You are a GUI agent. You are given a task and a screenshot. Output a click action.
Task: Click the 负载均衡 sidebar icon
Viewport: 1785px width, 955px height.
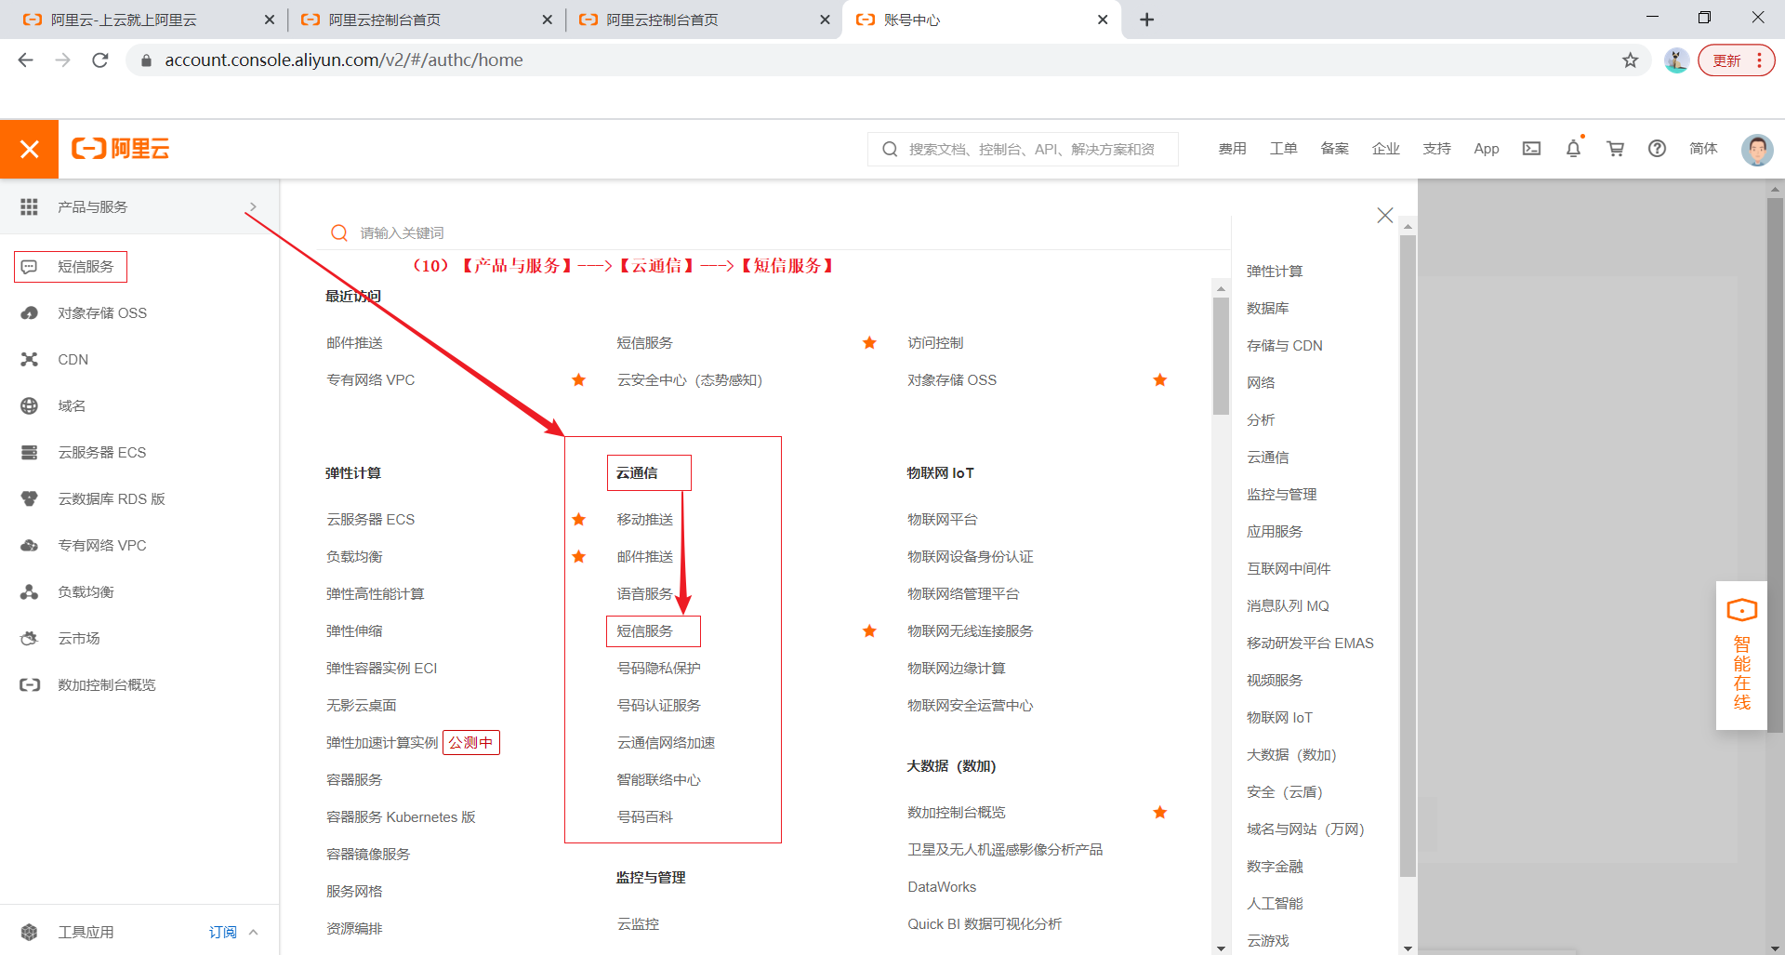tap(29, 592)
